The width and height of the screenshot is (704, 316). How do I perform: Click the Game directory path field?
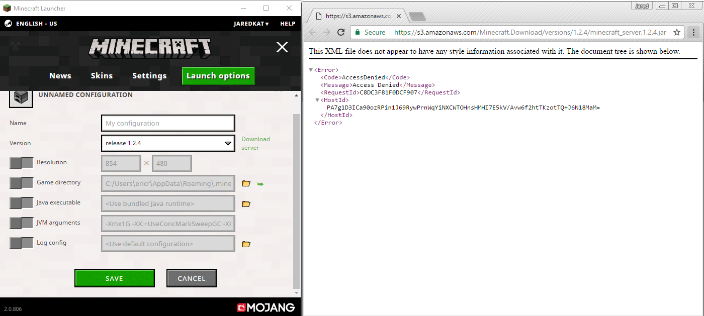click(x=168, y=183)
